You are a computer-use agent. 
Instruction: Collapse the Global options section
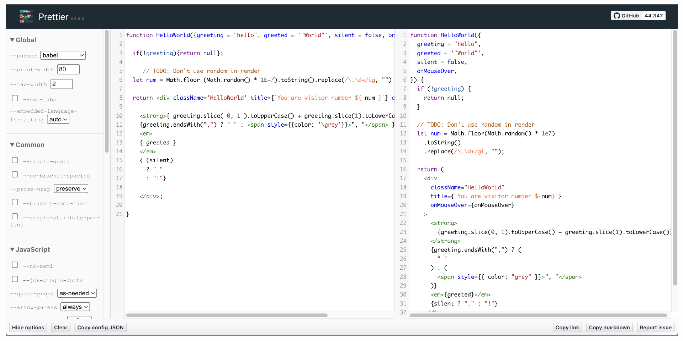pyautogui.click(x=23, y=40)
